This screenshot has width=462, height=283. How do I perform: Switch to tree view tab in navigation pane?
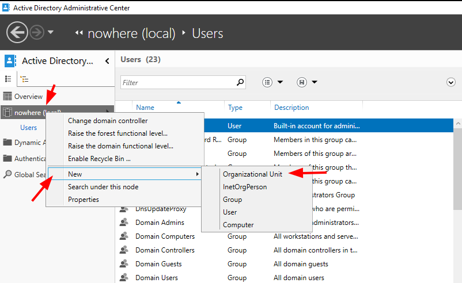[24, 79]
